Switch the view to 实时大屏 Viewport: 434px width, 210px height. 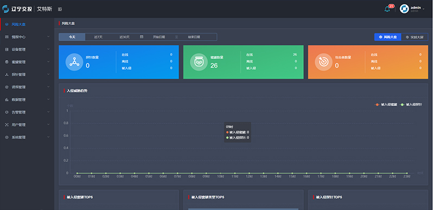414,37
